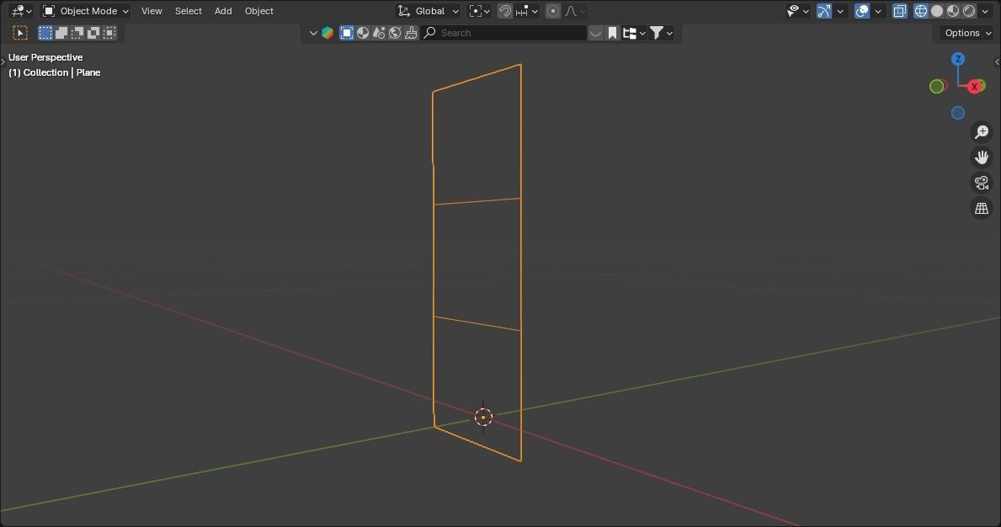Image resolution: width=1001 pixels, height=527 pixels.
Task: Open the catalog hierarchy dropdown
Action: [634, 33]
